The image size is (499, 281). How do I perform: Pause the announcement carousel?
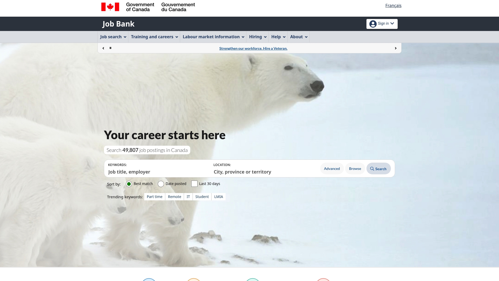pyautogui.click(x=110, y=48)
